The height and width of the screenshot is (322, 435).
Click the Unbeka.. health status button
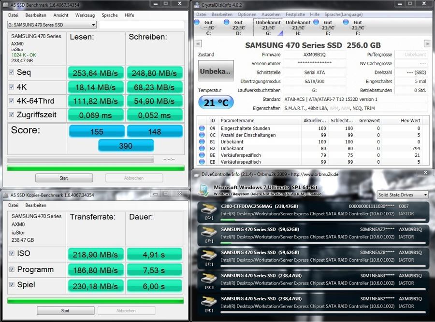216,71
